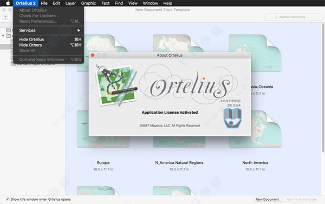Click the Names matching search field
The image size is (325, 204).
coord(294,17)
